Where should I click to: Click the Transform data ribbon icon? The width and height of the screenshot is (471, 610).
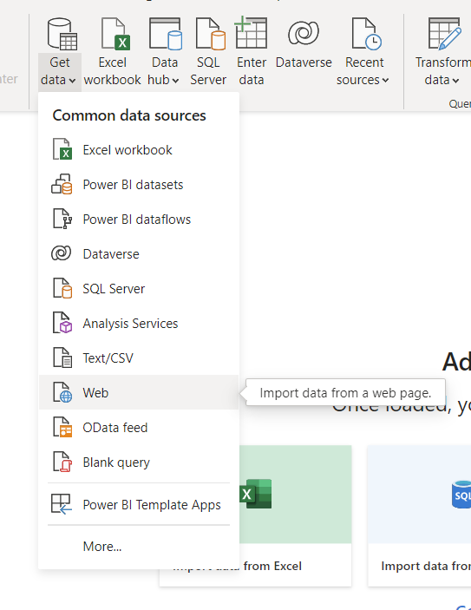click(x=445, y=34)
